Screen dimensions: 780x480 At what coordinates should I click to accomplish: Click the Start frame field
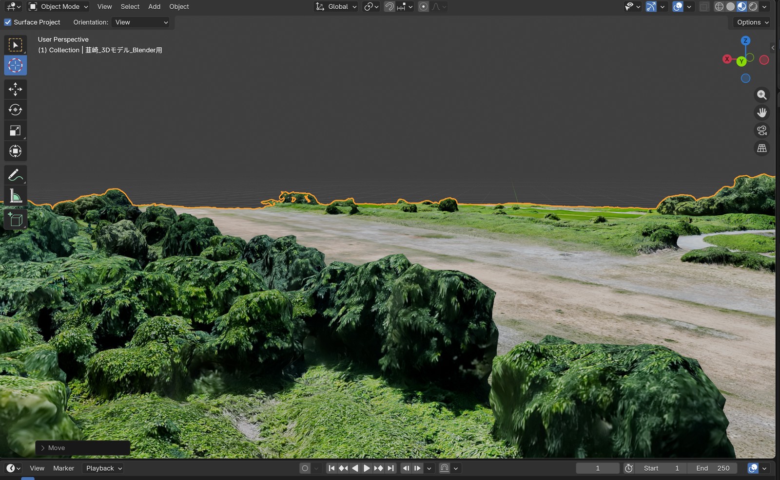661,468
